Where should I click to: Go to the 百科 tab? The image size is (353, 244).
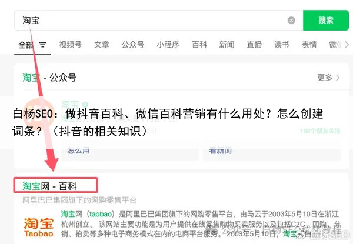pos(199,45)
